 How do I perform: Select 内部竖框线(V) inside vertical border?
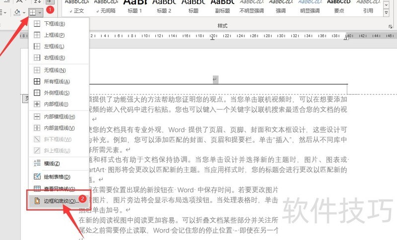point(59,128)
